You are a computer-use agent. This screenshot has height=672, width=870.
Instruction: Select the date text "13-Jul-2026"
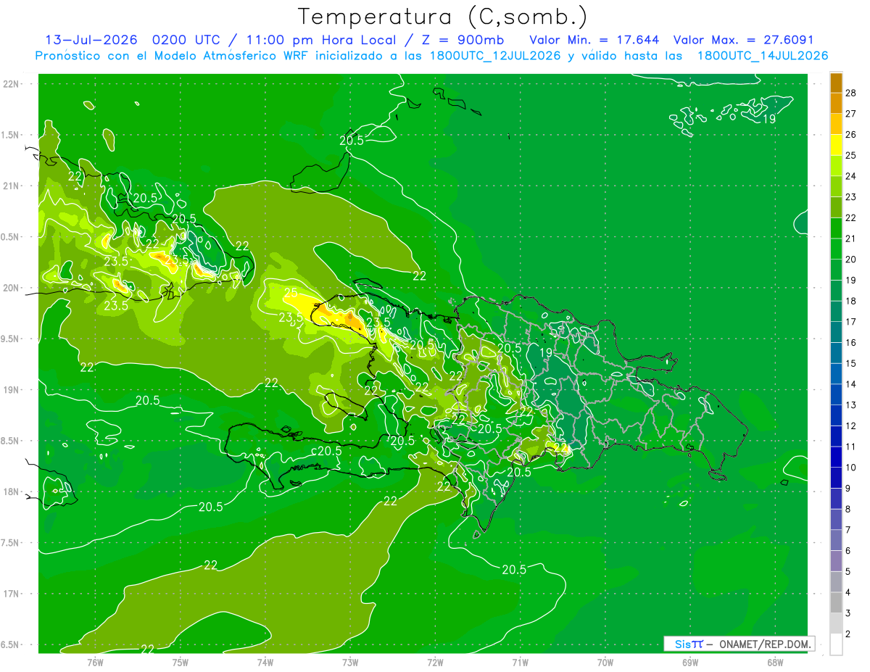(91, 40)
